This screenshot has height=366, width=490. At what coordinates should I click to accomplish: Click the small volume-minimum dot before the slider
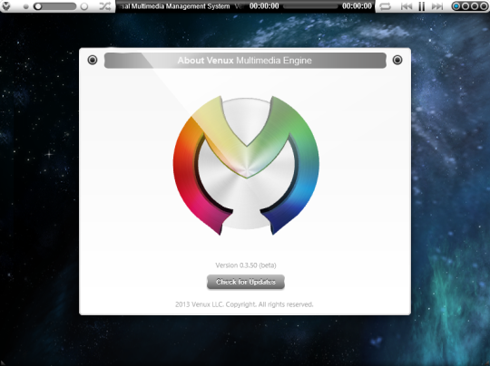coord(26,6)
